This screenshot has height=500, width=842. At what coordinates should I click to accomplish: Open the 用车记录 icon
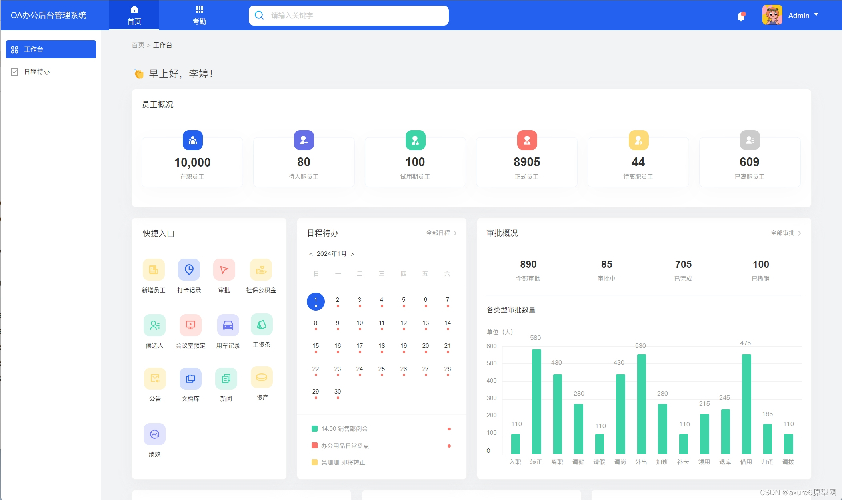[227, 325]
